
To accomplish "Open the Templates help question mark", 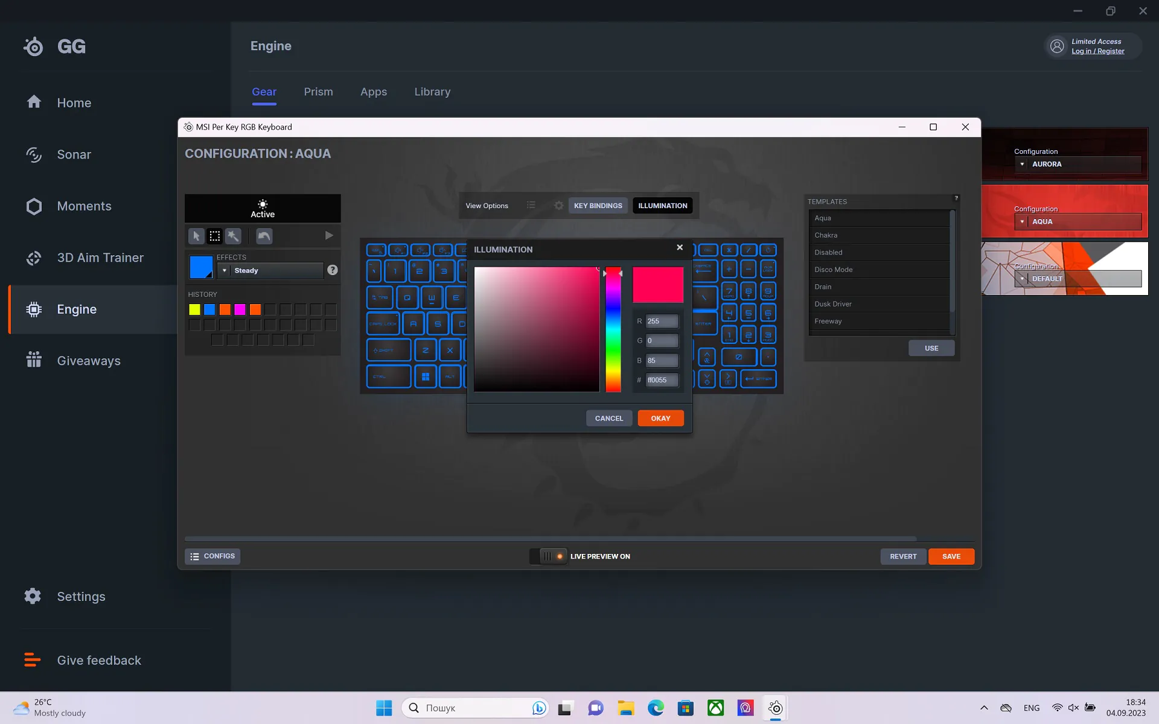I will click(x=956, y=198).
